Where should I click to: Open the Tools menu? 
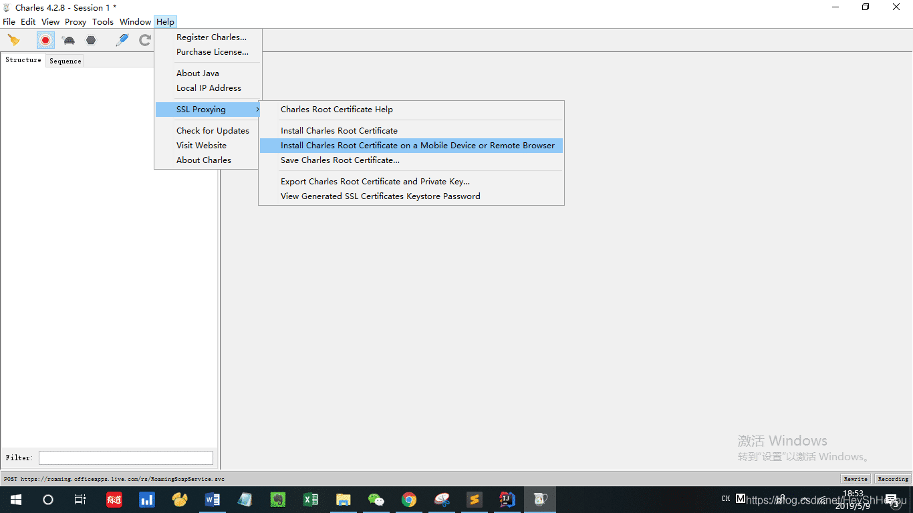coord(103,21)
